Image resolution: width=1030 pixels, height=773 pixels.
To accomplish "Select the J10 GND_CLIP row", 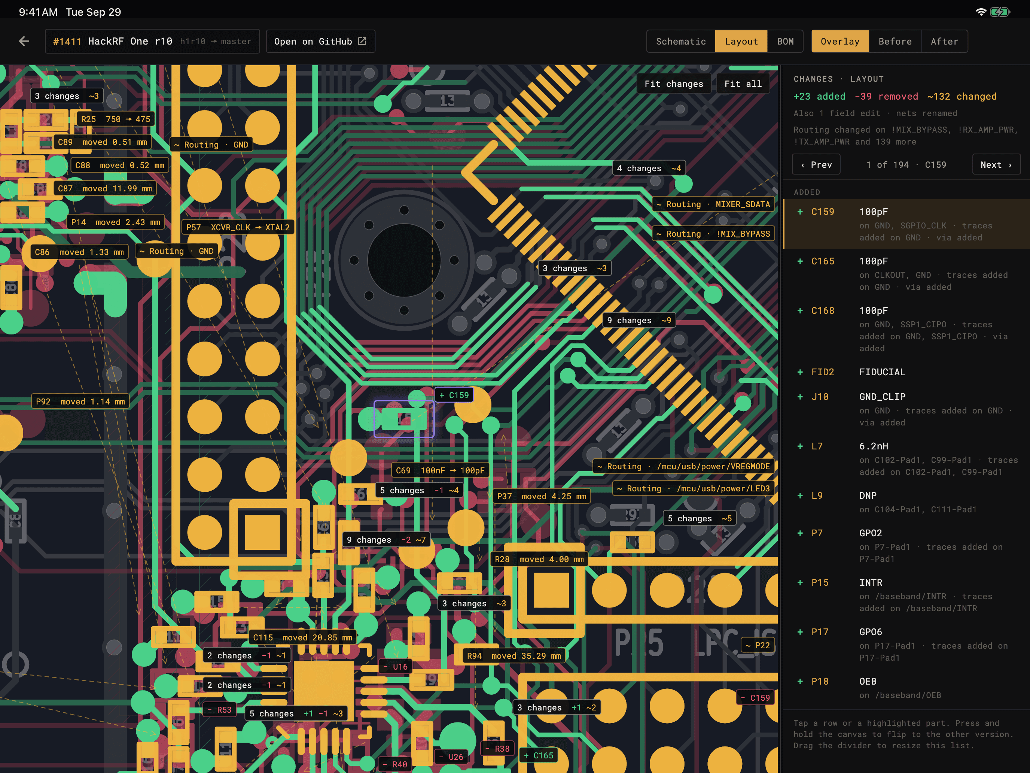I will pos(906,409).
